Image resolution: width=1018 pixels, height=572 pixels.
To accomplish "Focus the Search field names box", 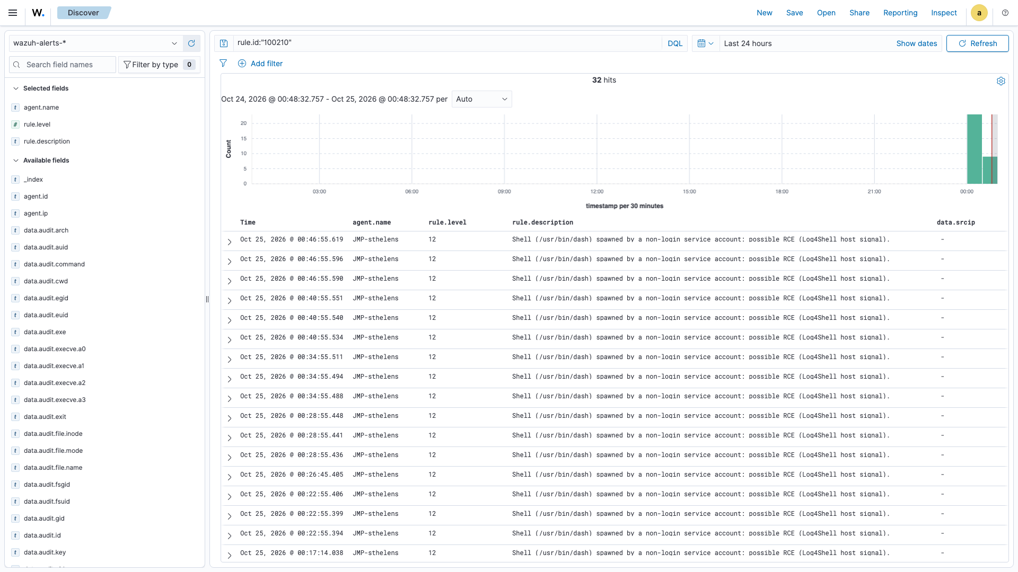I will (x=63, y=65).
